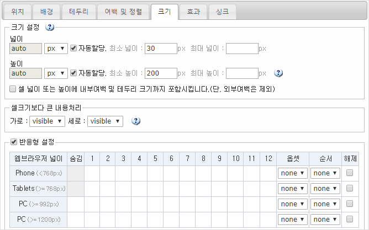Enable including padding and border in cell size
Viewport: 369px width, 230px height.
pos(13,88)
